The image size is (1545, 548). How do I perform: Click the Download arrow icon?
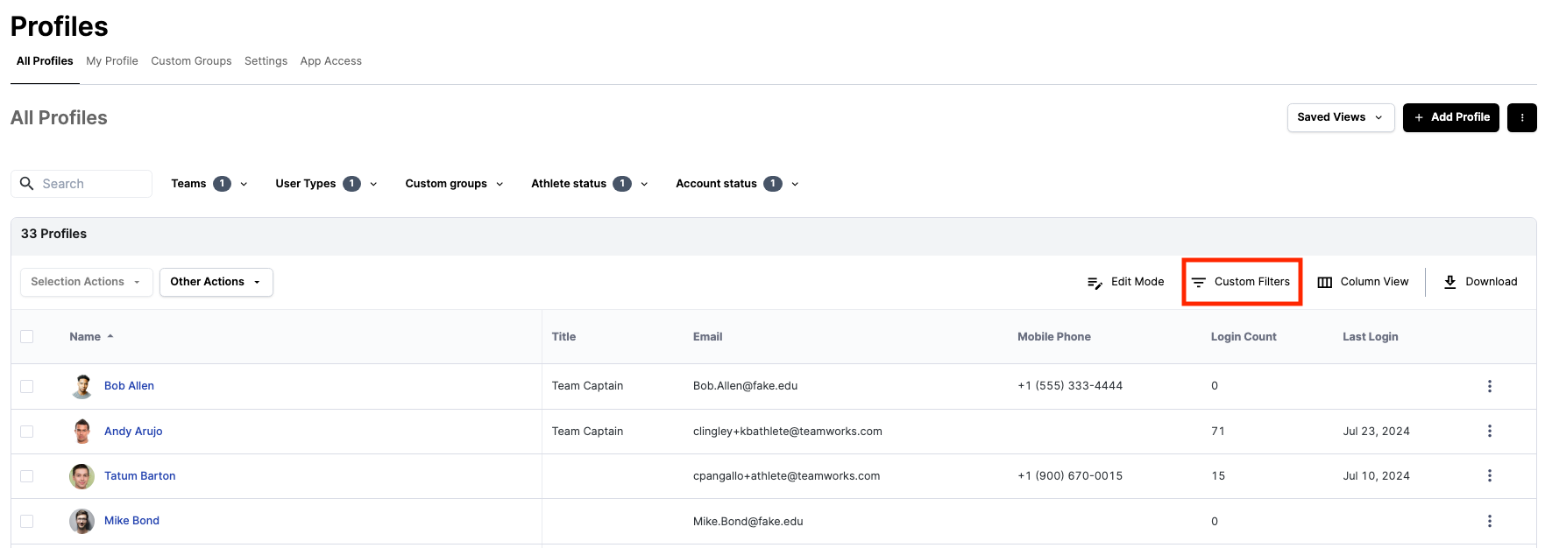[x=1450, y=282]
